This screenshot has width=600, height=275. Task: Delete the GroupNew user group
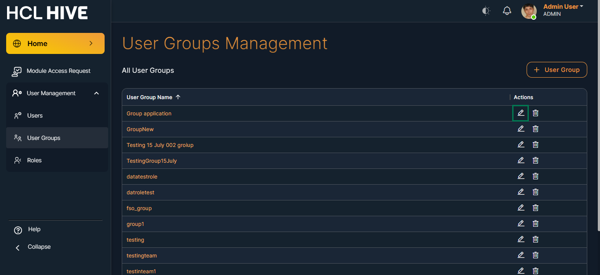(535, 129)
